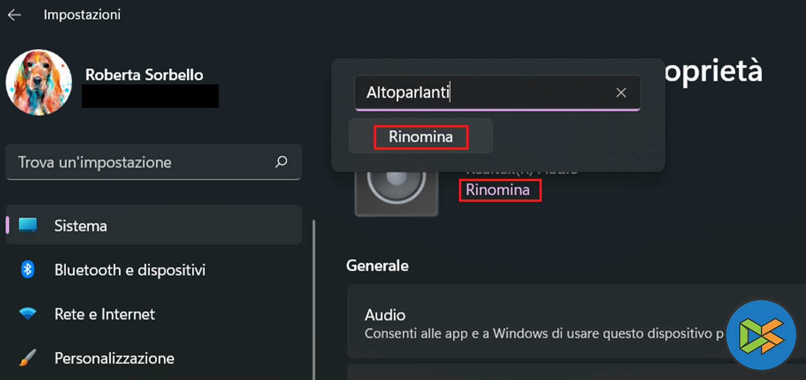Click the paintbrush icon for Personalizzazione

pyautogui.click(x=27, y=358)
